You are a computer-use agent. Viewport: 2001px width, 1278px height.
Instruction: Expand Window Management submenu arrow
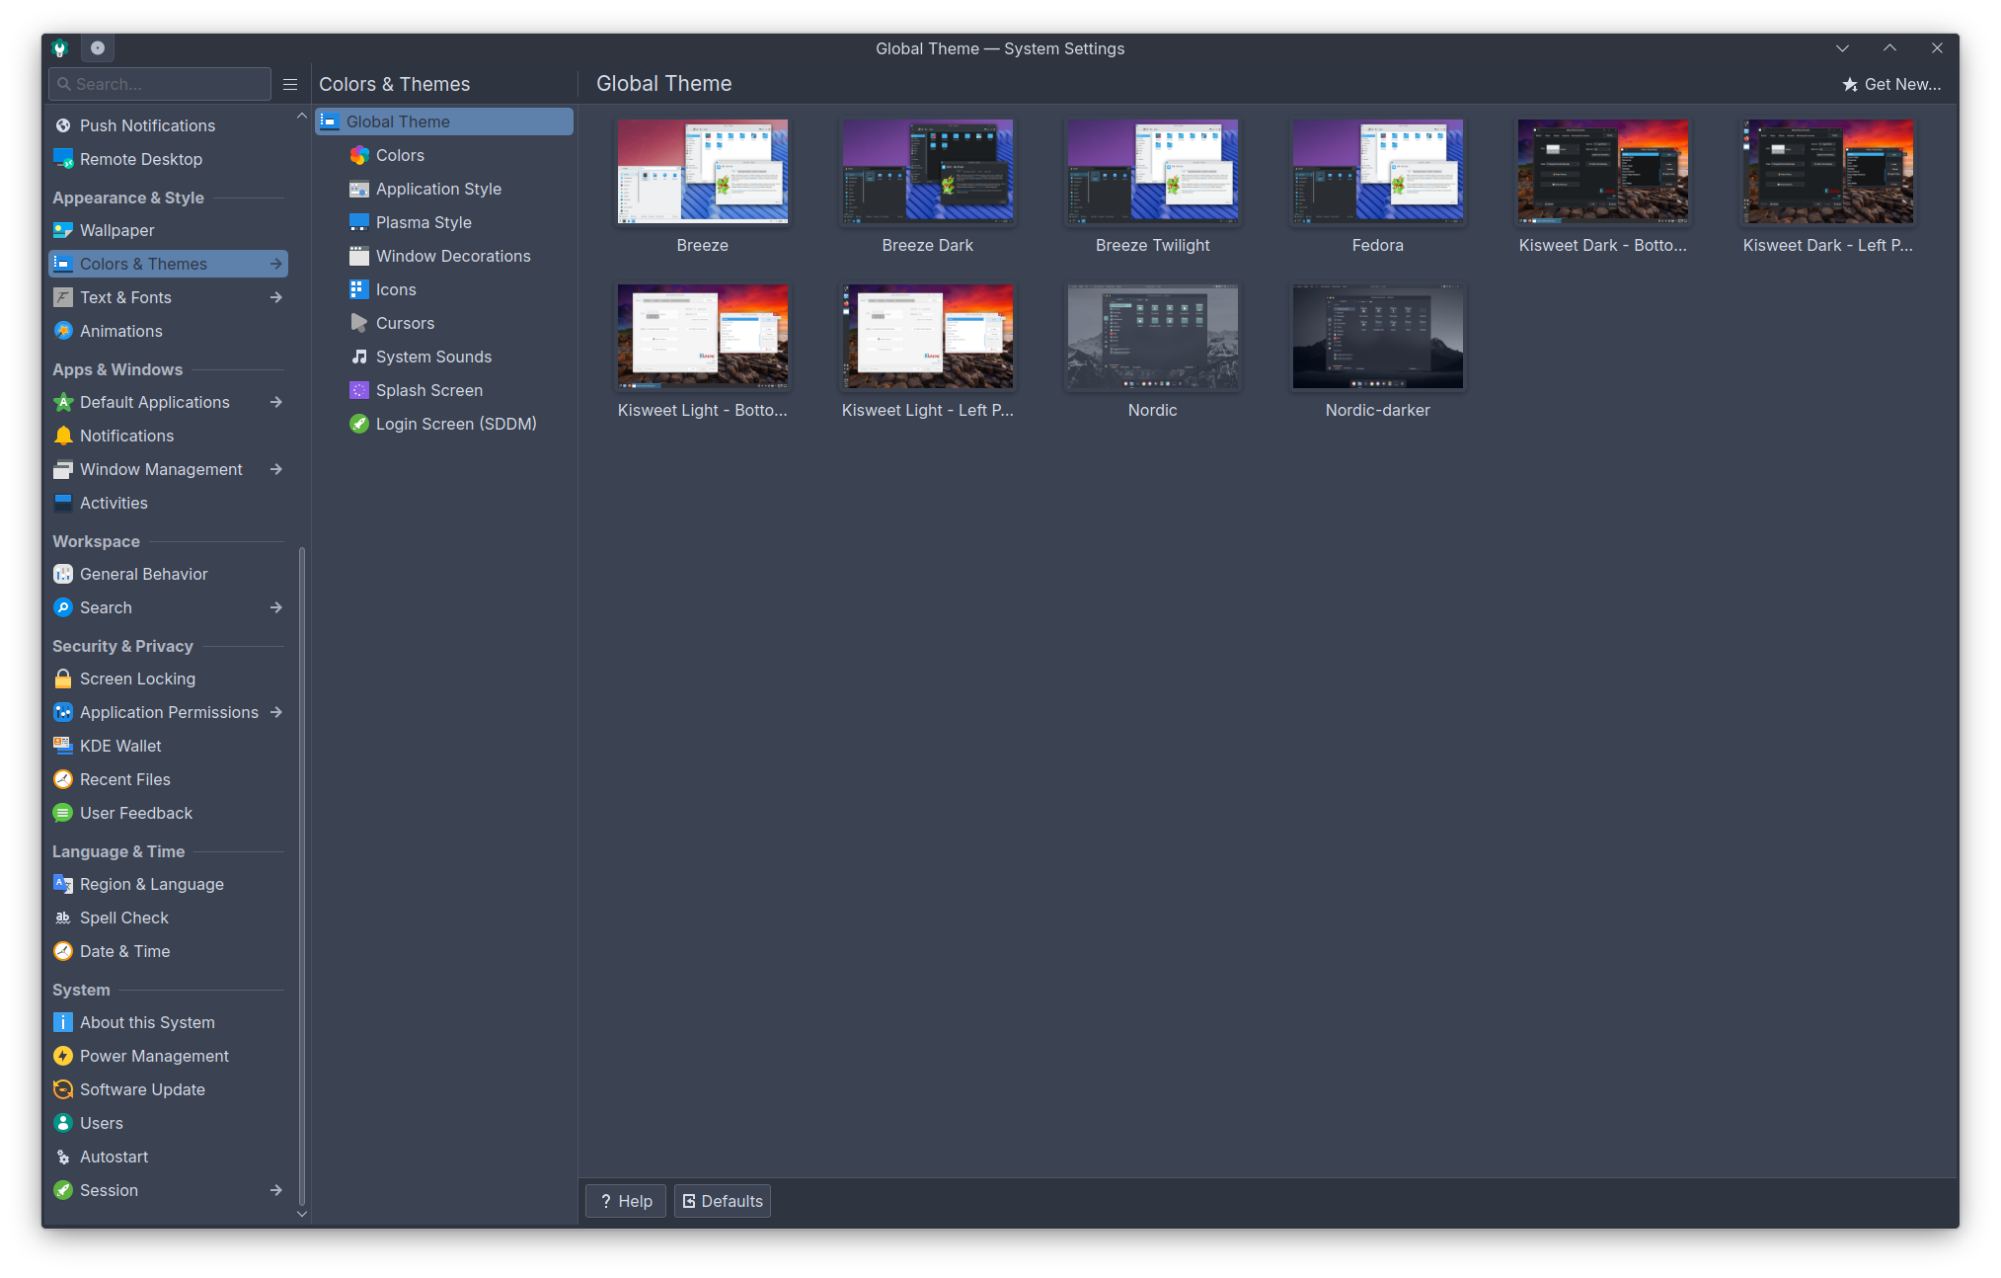pos(276,469)
